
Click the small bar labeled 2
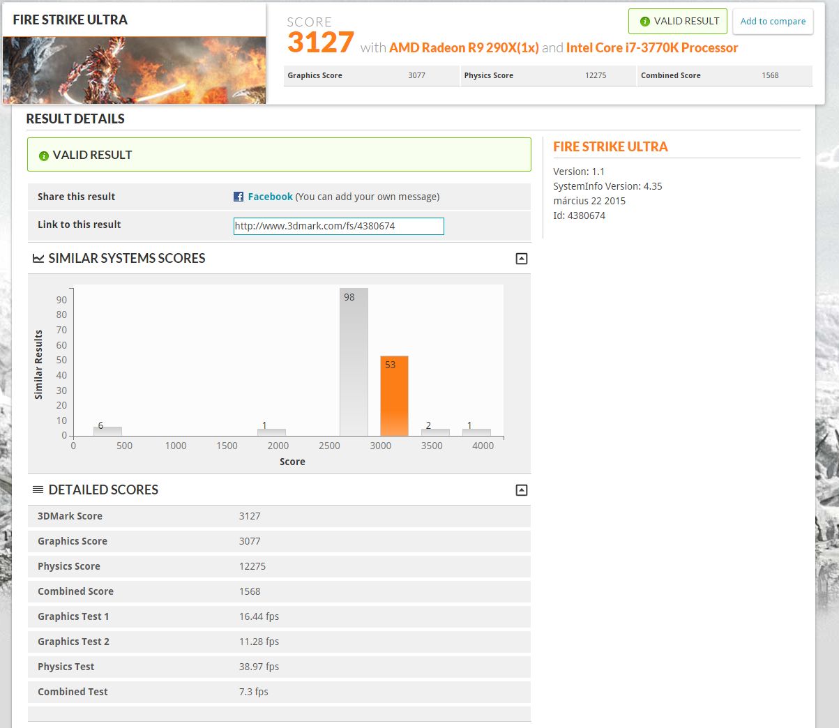435,432
